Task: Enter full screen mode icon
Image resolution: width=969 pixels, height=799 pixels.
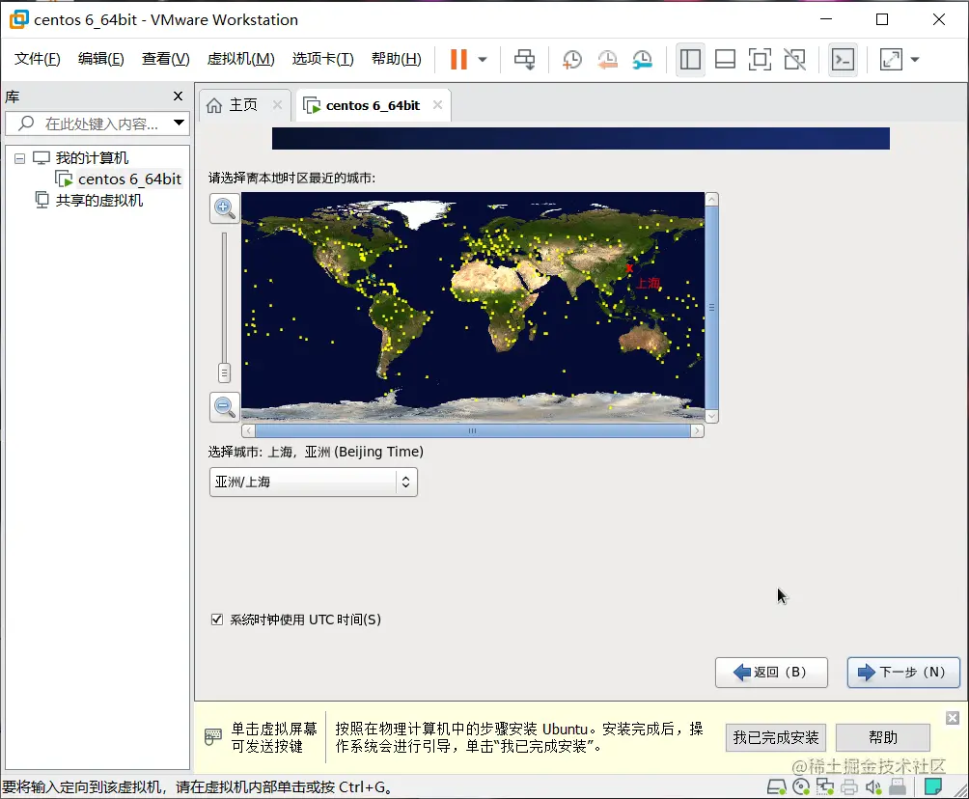Action: 760,59
